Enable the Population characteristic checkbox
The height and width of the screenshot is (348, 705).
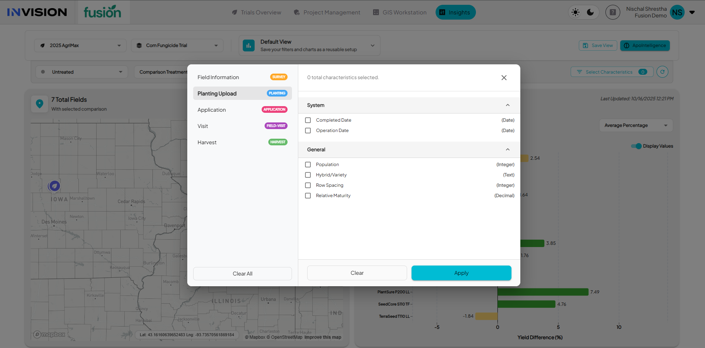(x=308, y=165)
